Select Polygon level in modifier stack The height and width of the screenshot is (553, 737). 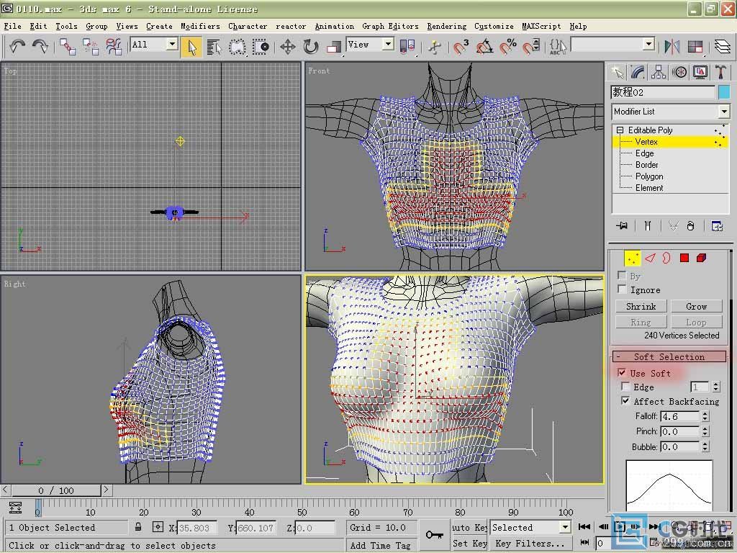(x=649, y=176)
